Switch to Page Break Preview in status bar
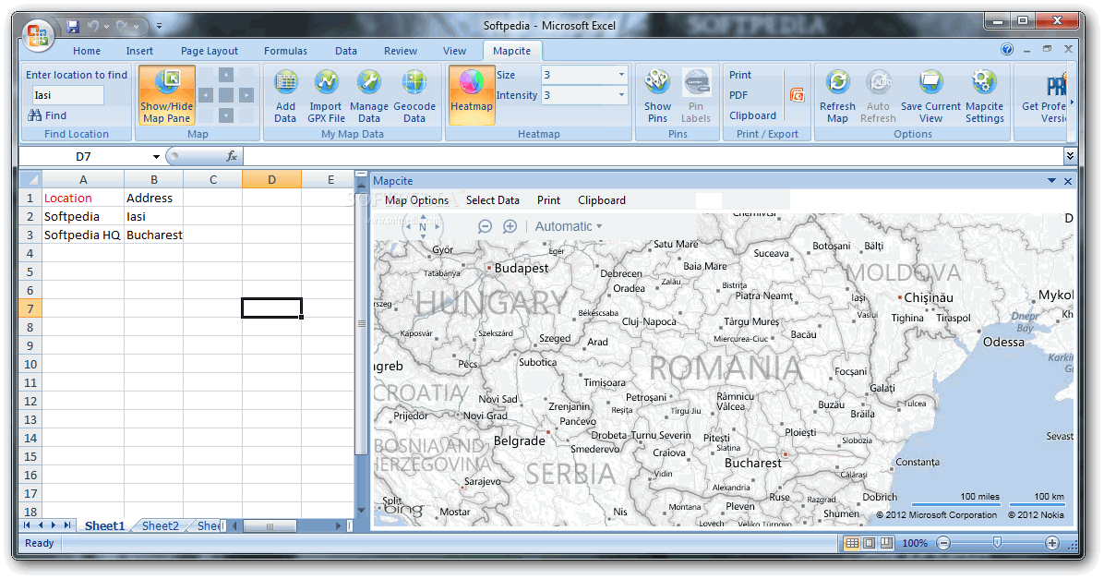This screenshot has height=579, width=1104. [x=886, y=543]
